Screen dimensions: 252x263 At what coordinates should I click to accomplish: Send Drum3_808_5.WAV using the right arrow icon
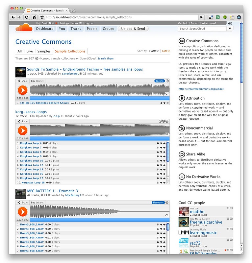pos(164,242)
